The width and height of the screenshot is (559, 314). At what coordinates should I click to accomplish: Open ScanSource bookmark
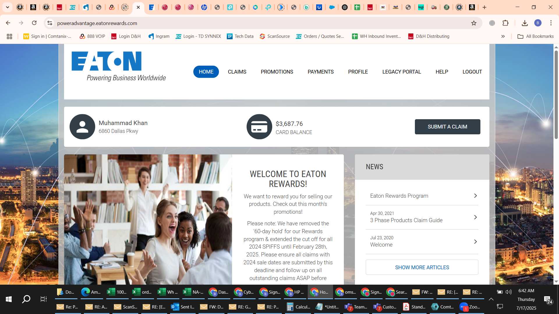coord(275,36)
